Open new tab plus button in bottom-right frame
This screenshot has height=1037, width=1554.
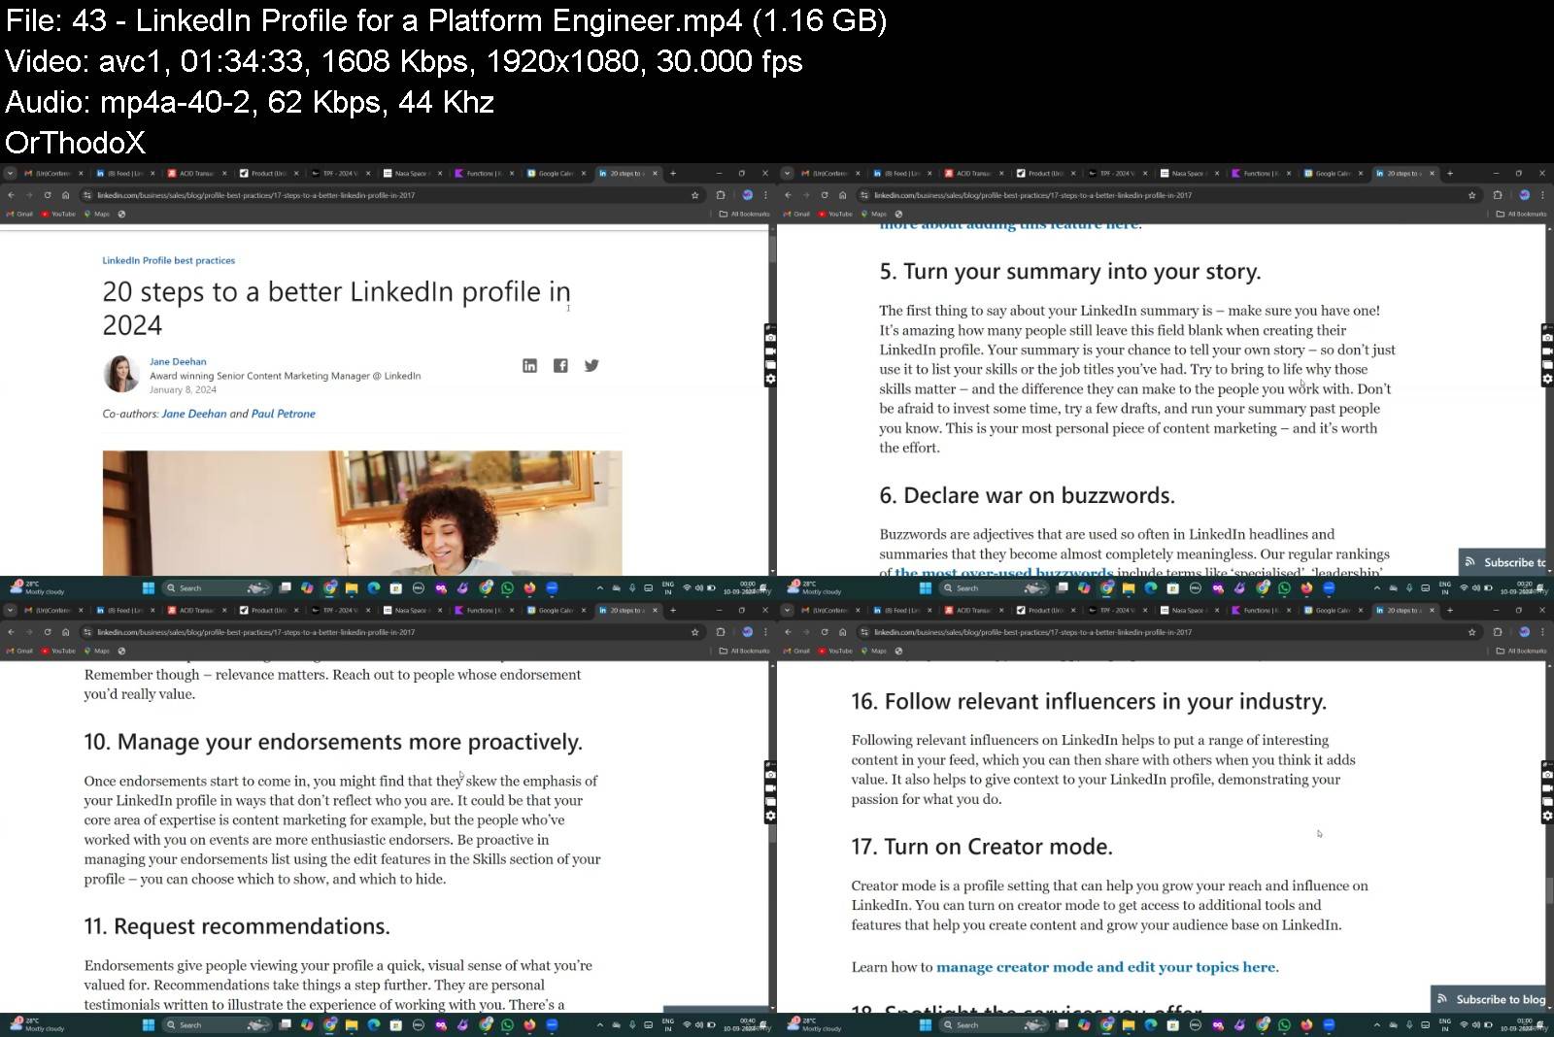coord(1450,611)
